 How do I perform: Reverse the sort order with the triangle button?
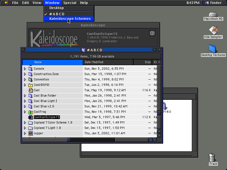(159, 62)
